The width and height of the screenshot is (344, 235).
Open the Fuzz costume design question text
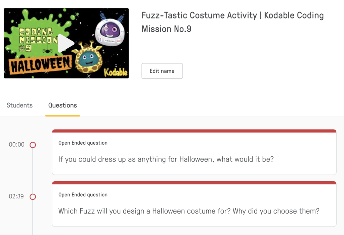pos(189,211)
